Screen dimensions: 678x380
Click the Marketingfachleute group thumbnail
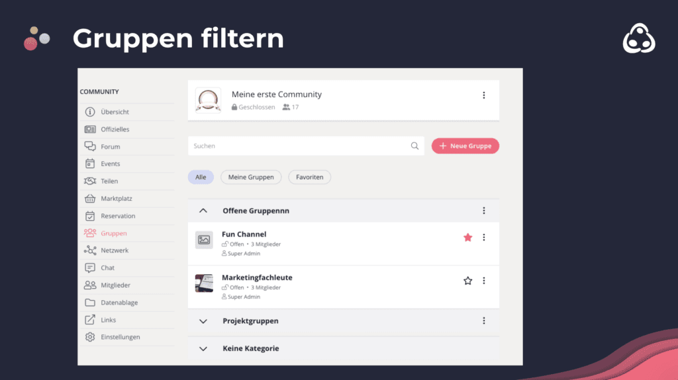204,284
